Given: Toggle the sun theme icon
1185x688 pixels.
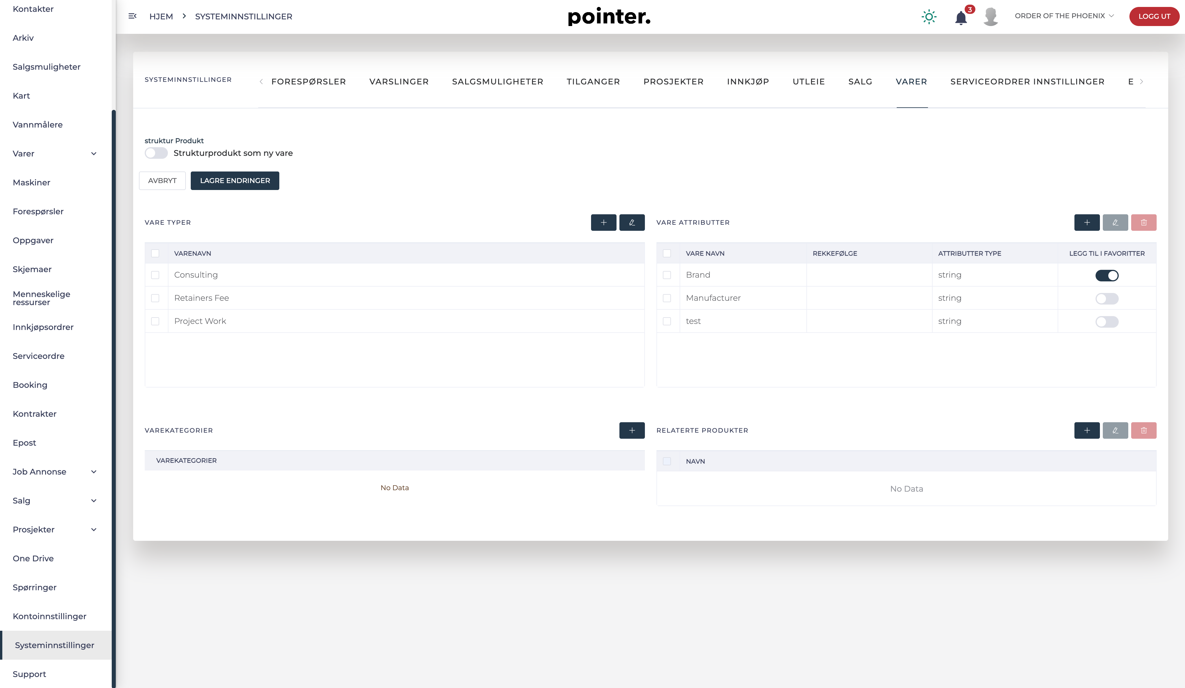Looking at the screenshot, I should tap(929, 17).
